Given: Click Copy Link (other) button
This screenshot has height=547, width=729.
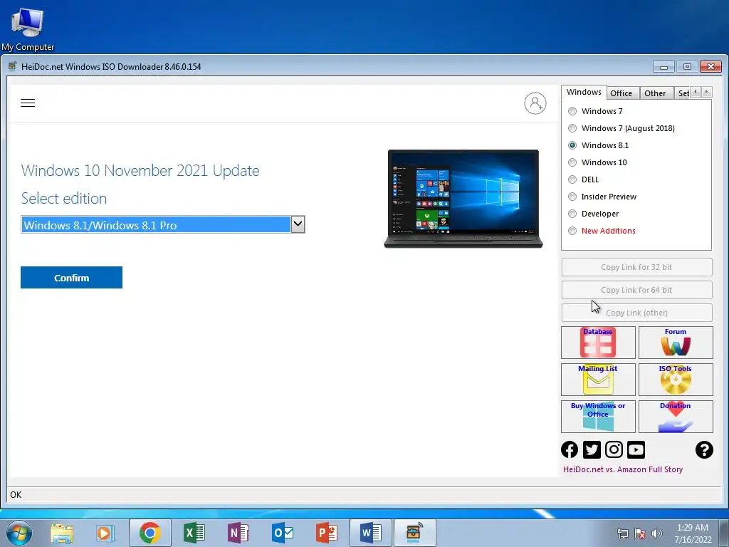Looking at the screenshot, I should (636, 313).
